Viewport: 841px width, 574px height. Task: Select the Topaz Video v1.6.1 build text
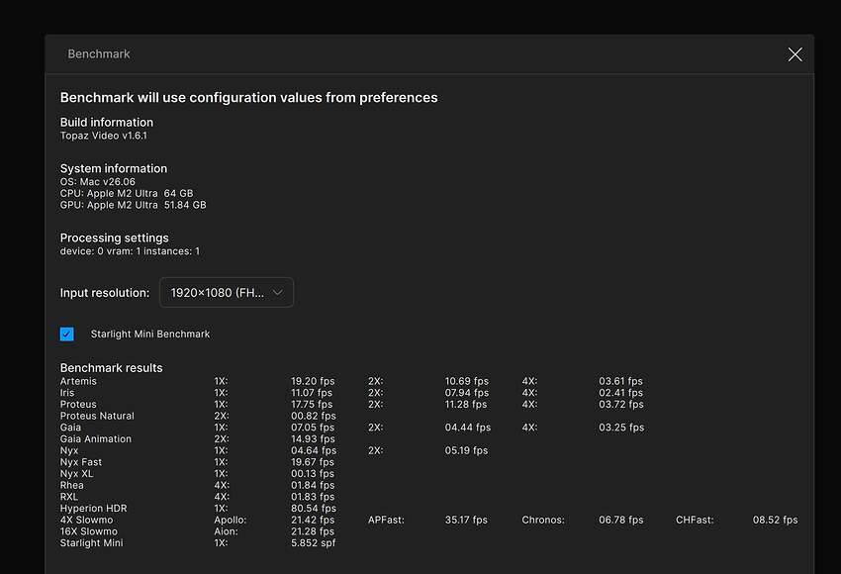coord(104,136)
